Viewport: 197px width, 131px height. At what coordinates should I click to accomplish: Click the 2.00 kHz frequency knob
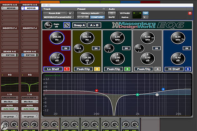[117, 38]
